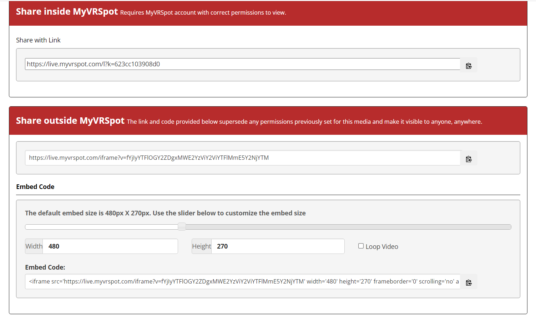Click the Share inside MyVRSpot heading
Image resolution: width=536 pixels, height=322 pixels.
(67, 12)
